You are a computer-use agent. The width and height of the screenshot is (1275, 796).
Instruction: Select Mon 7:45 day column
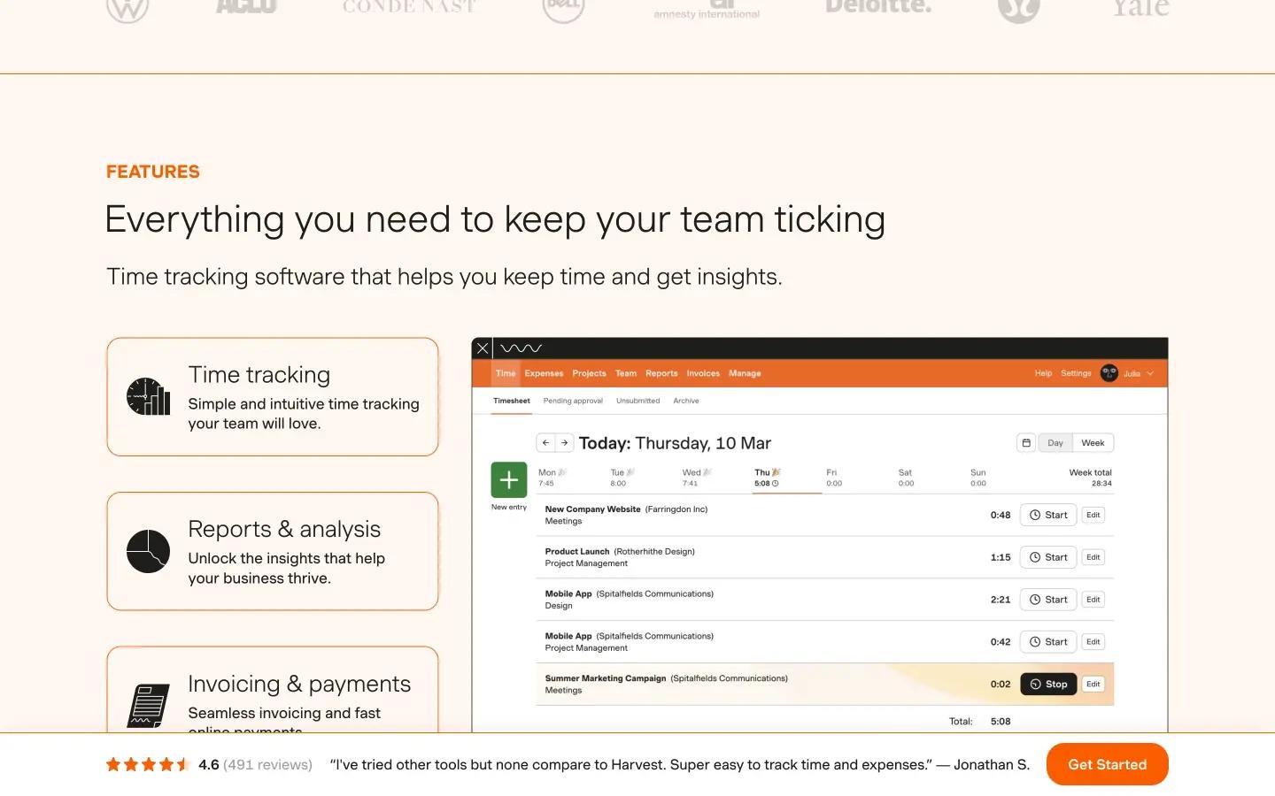click(552, 478)
